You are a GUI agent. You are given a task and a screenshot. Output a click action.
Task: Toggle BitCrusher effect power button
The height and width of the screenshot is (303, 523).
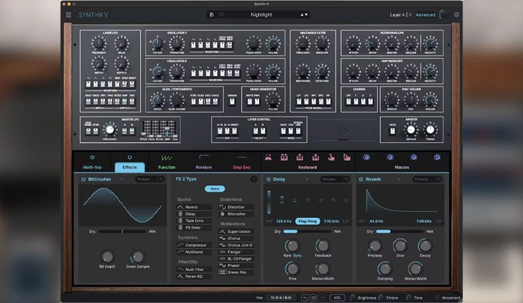(83, 179)
